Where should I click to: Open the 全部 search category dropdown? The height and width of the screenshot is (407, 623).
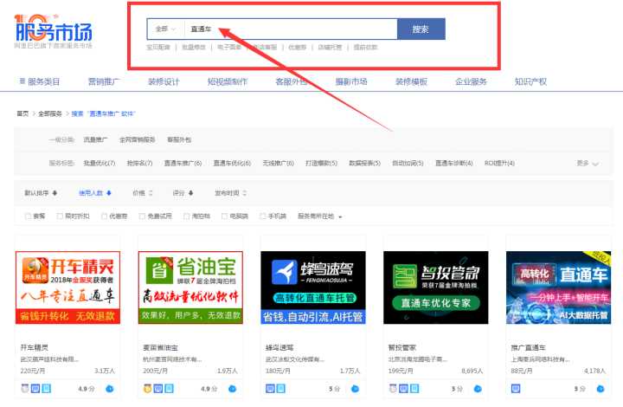(x=165, y=29)
